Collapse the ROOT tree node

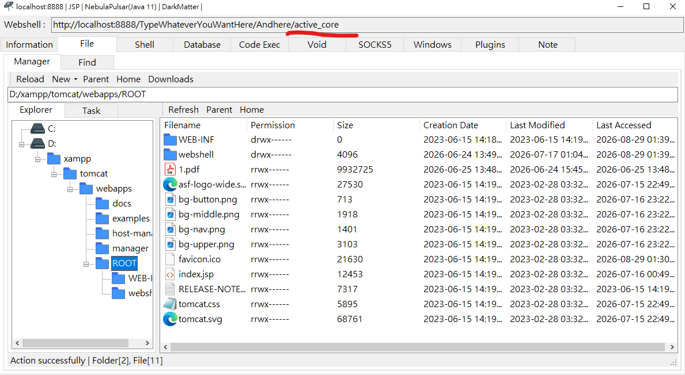pos(86,264)
